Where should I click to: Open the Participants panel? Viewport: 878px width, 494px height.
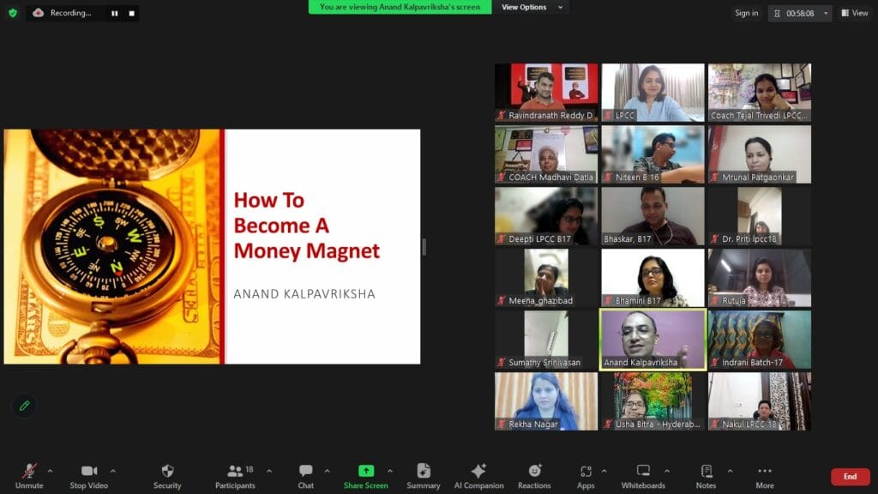point(235,476)
